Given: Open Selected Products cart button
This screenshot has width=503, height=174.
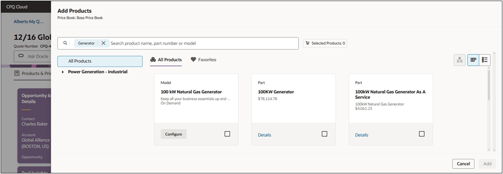Looking at the screenshot, I should tap(325, 43).
